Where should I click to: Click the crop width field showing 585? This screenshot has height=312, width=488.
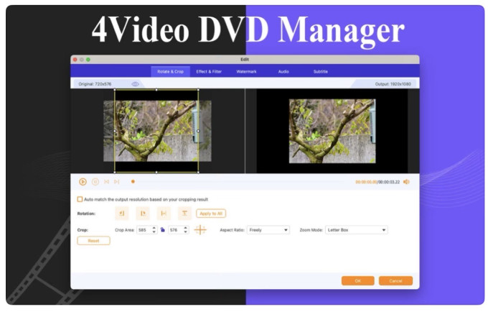(x=144, y=230)
